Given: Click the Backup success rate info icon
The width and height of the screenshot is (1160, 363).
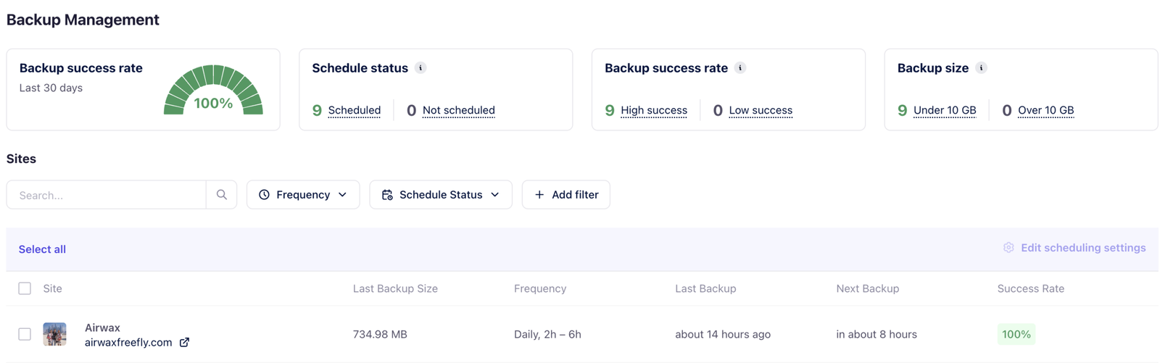Looking at the screenshot, I should (740, 68).
